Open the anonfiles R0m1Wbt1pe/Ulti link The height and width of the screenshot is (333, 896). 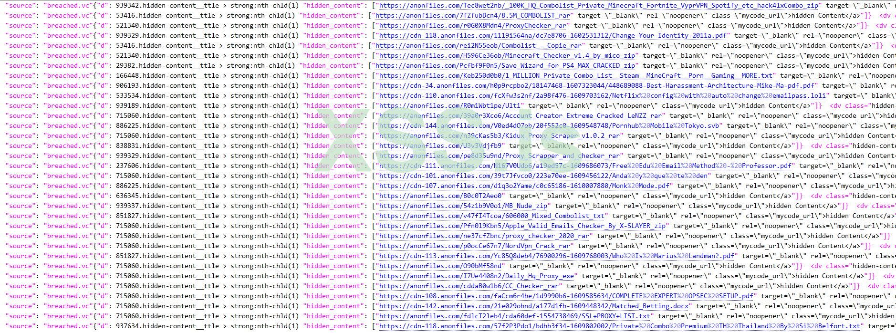coord(450,106)
